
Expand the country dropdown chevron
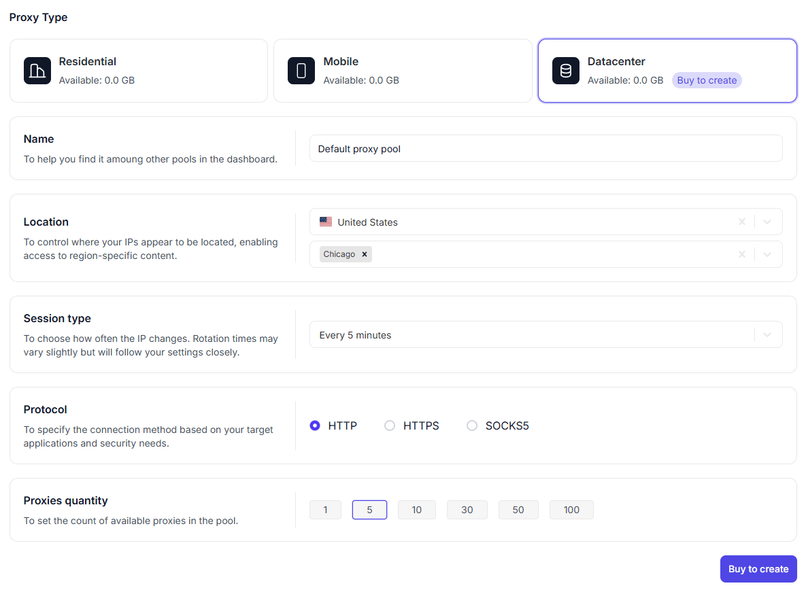(x=767, y=222)
